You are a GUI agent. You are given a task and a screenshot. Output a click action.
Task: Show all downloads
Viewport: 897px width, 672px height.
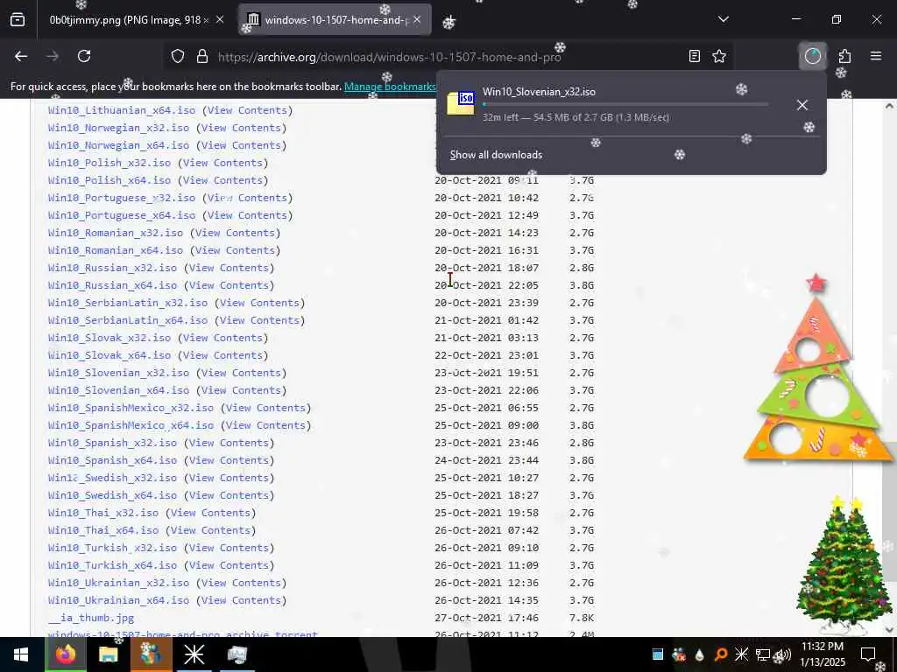(x=496, y=155)
